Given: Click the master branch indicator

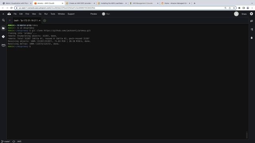Looking at the screenshot, I should click(x=6, y=141).
